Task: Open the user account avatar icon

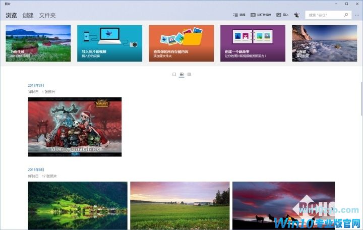Action: click(x=296, y=15)
